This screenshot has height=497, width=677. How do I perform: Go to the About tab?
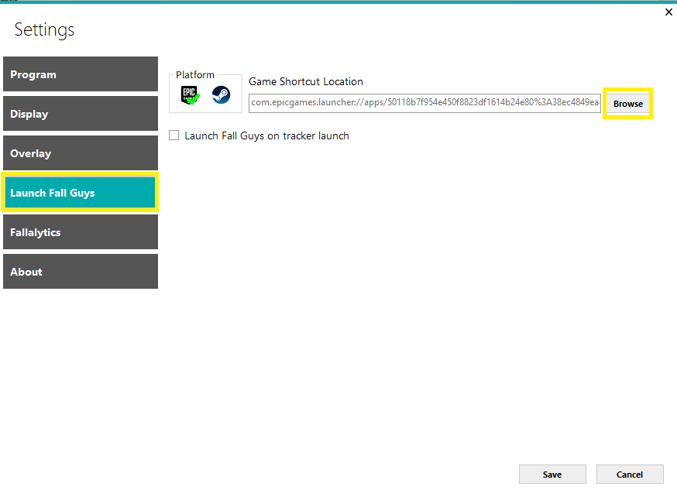pyautogui.click(x=81, y=272)
